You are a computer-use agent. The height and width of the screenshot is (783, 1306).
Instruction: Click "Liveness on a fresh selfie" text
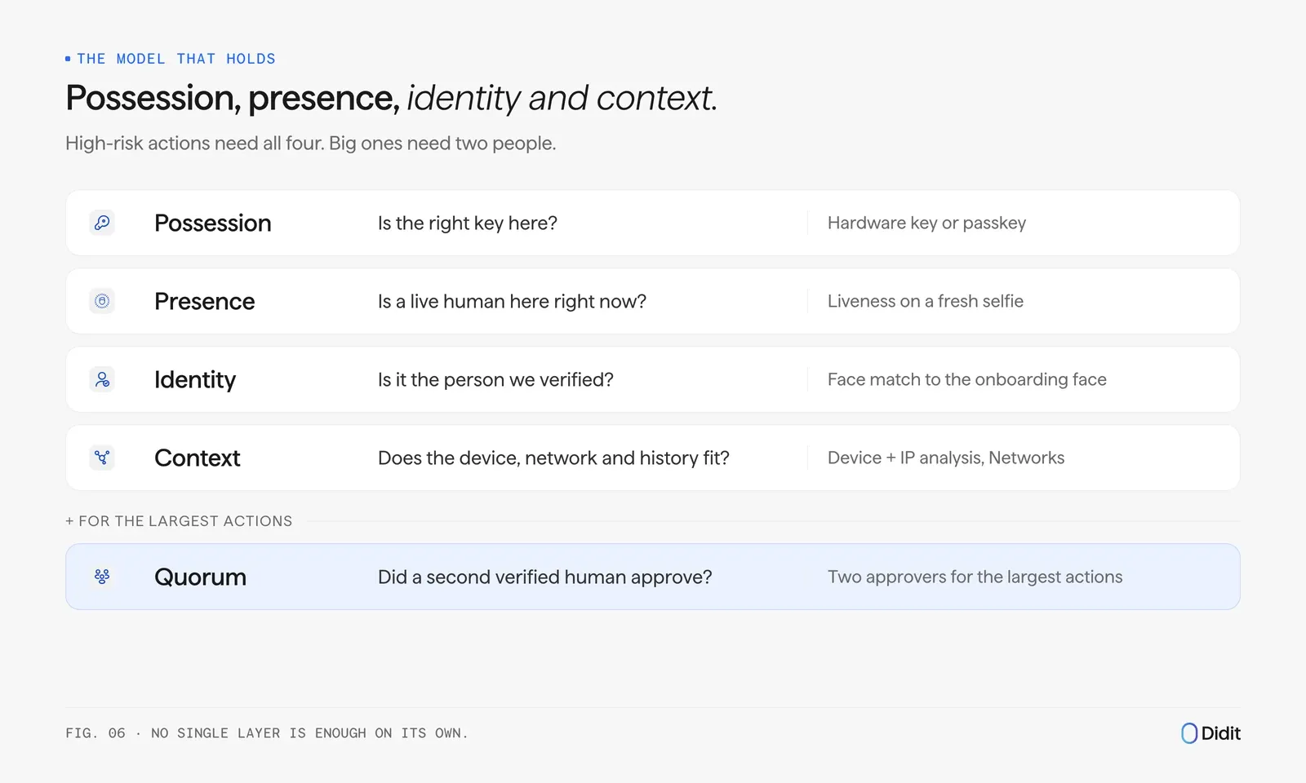tap(926, 301)
